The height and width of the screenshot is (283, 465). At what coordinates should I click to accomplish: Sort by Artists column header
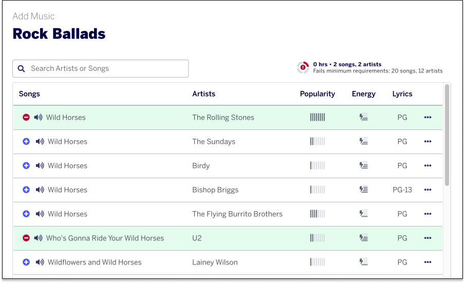204,94
